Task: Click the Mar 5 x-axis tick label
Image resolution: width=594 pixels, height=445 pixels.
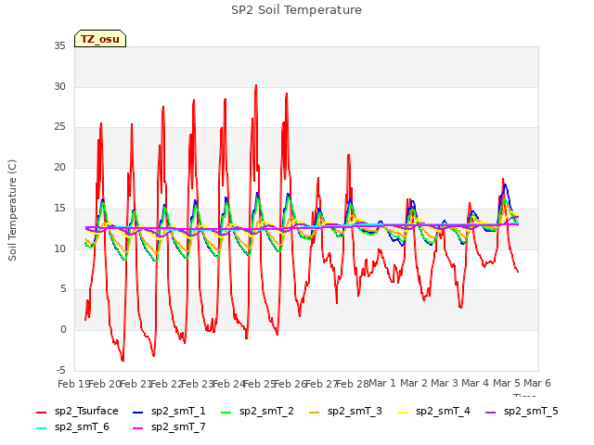Action: coord(507,383)
